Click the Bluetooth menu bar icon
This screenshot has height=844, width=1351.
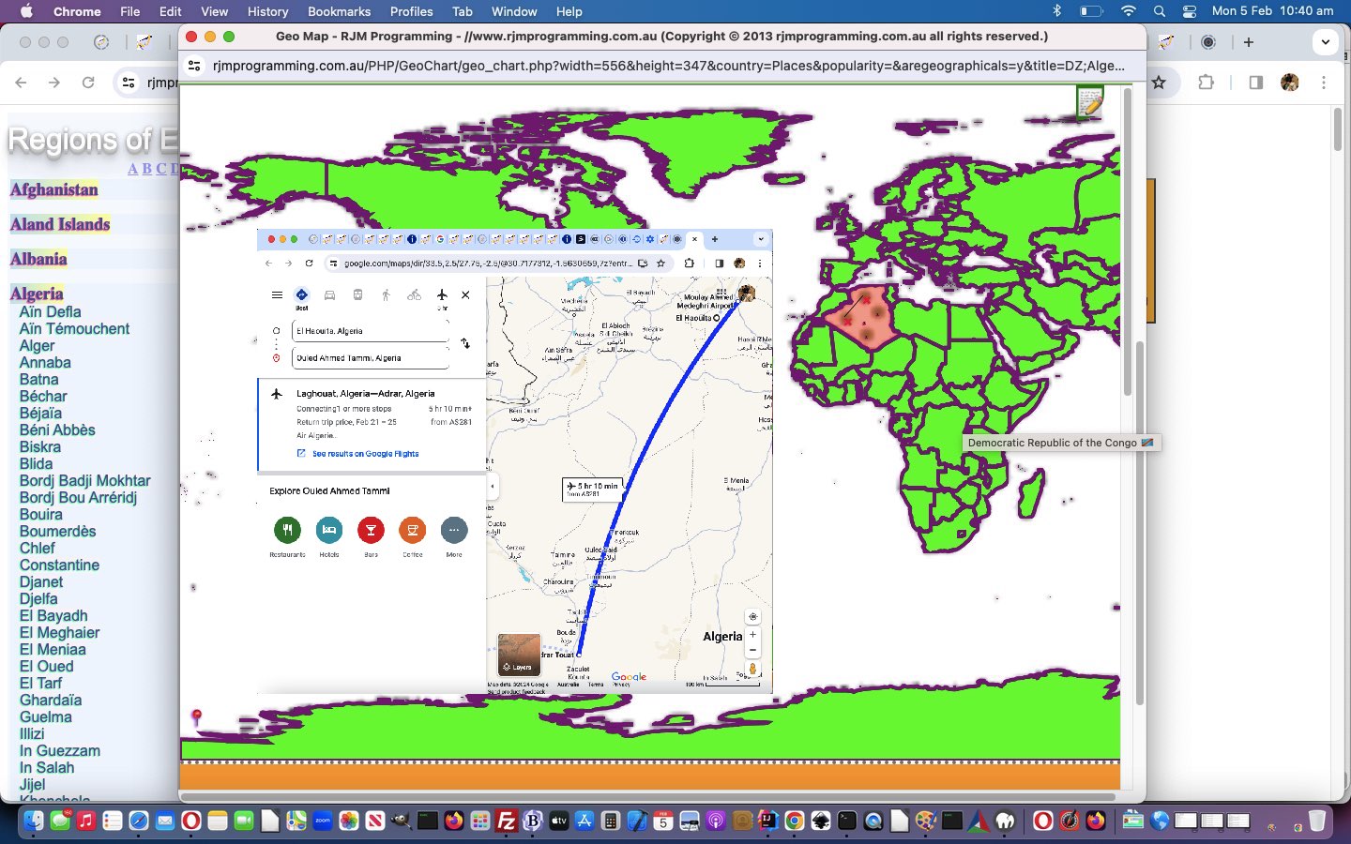click(x=1056, y=11)
